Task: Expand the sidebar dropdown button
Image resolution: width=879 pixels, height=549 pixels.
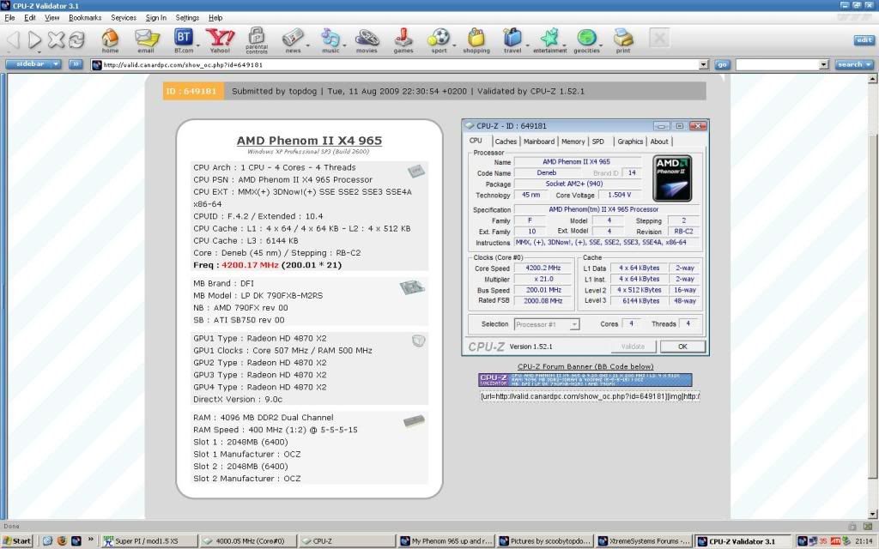Action: tap(33, 64)
